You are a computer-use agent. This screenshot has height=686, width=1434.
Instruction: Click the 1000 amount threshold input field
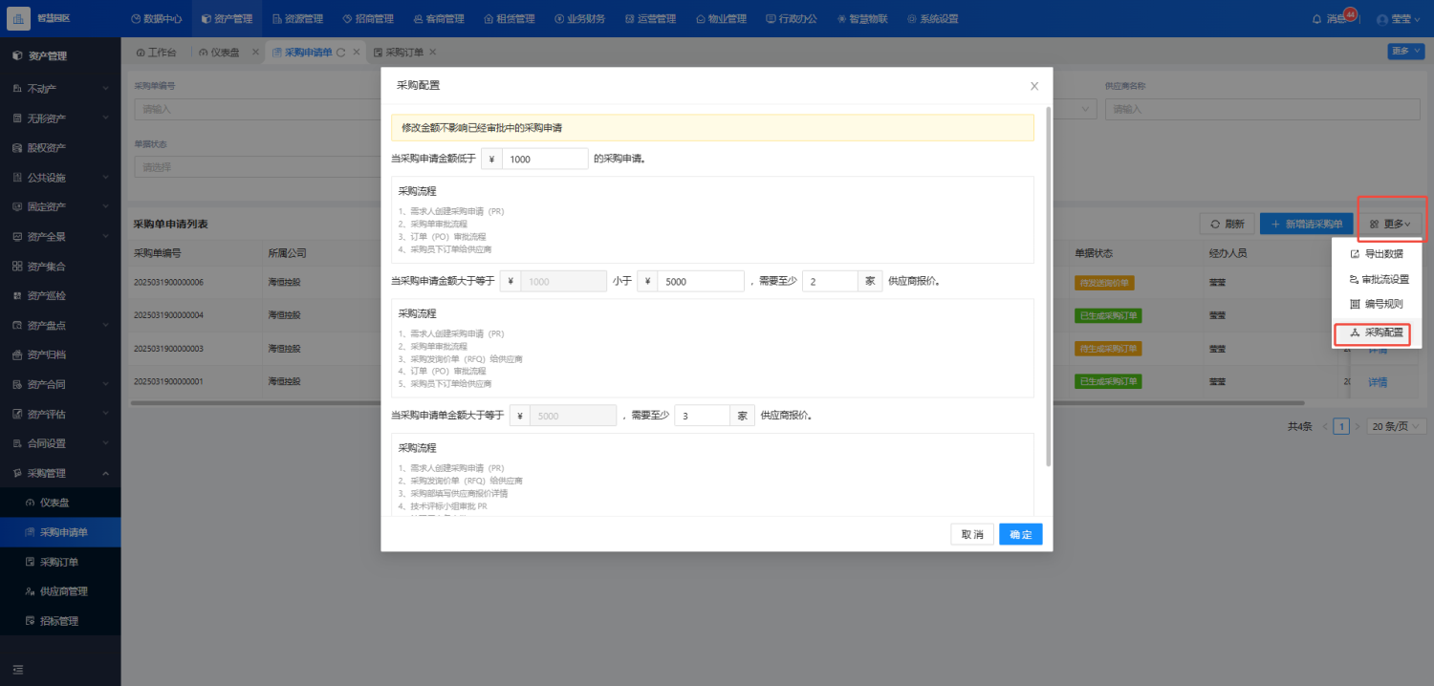(544, 159)
